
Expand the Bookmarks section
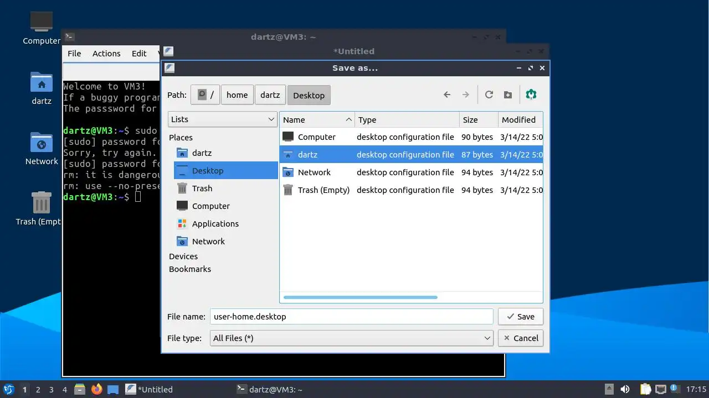190,269
